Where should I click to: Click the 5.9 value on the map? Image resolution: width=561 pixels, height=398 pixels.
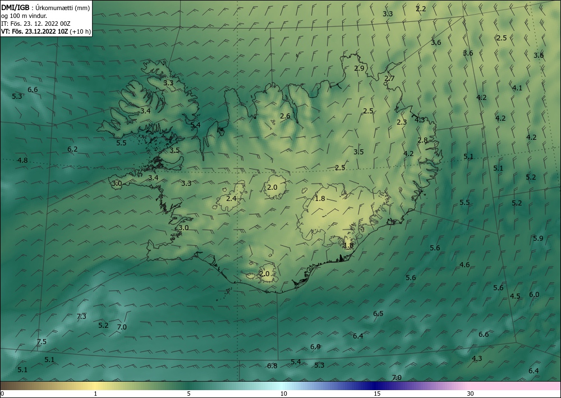pyautogui.click(x=538, y=239)
